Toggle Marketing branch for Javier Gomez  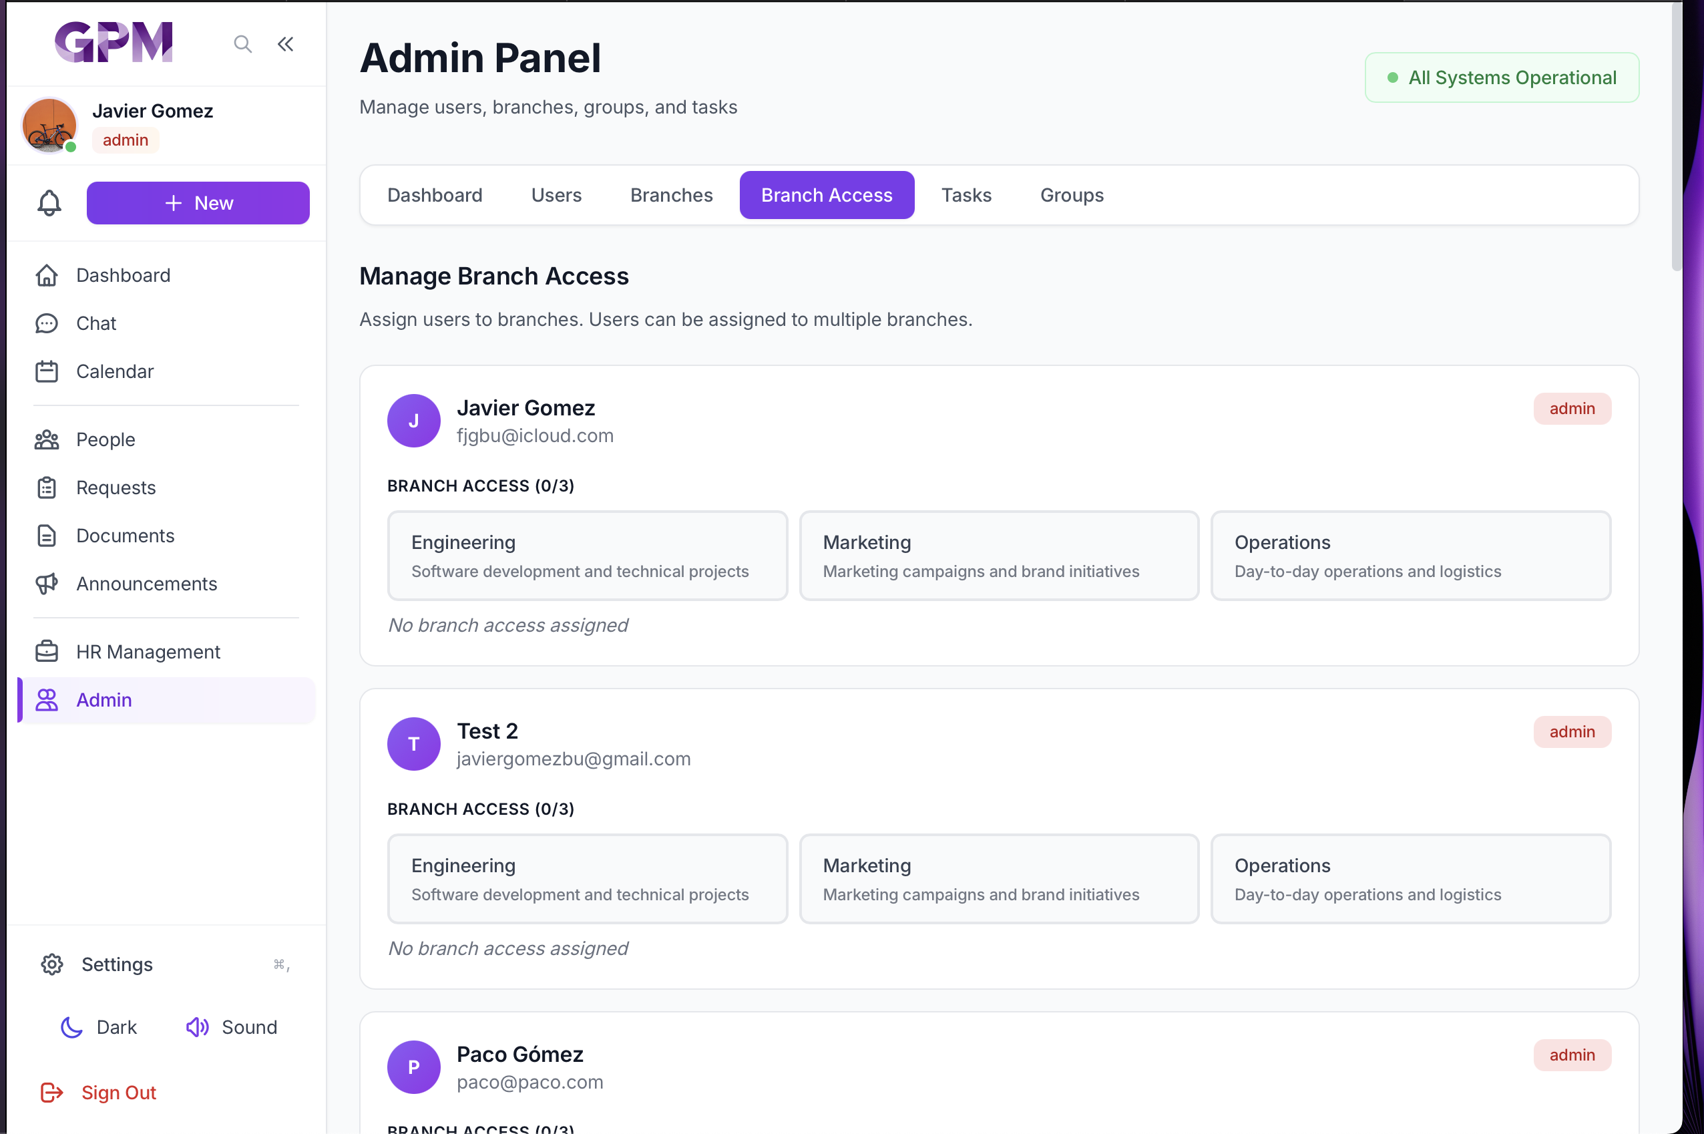coord(998,556)
